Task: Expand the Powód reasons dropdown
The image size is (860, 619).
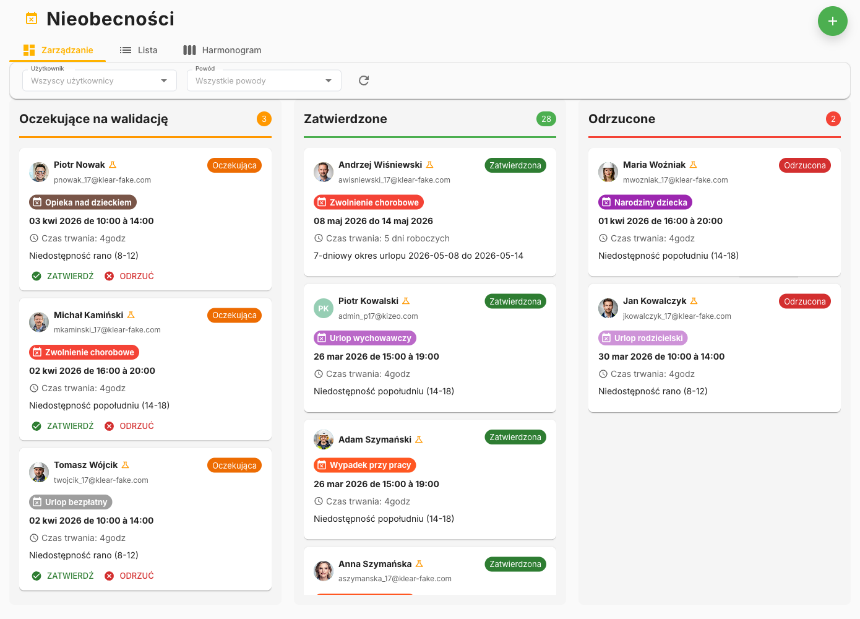Action: coord(264,80)
